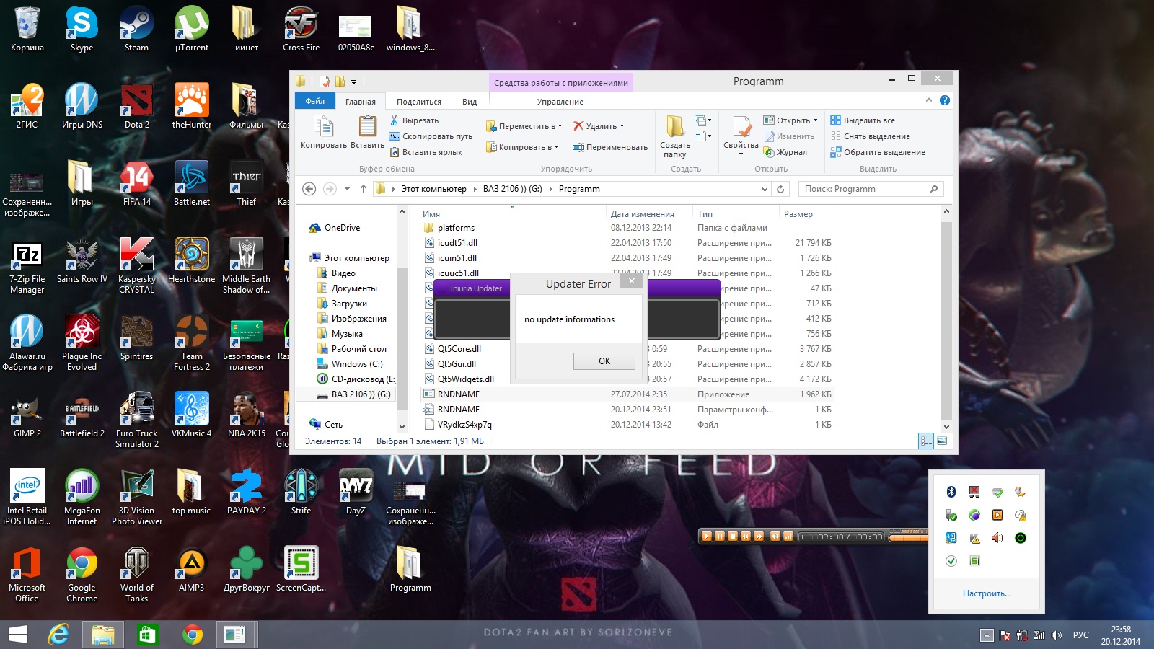Click Настроить… link in tray popup

987,593
